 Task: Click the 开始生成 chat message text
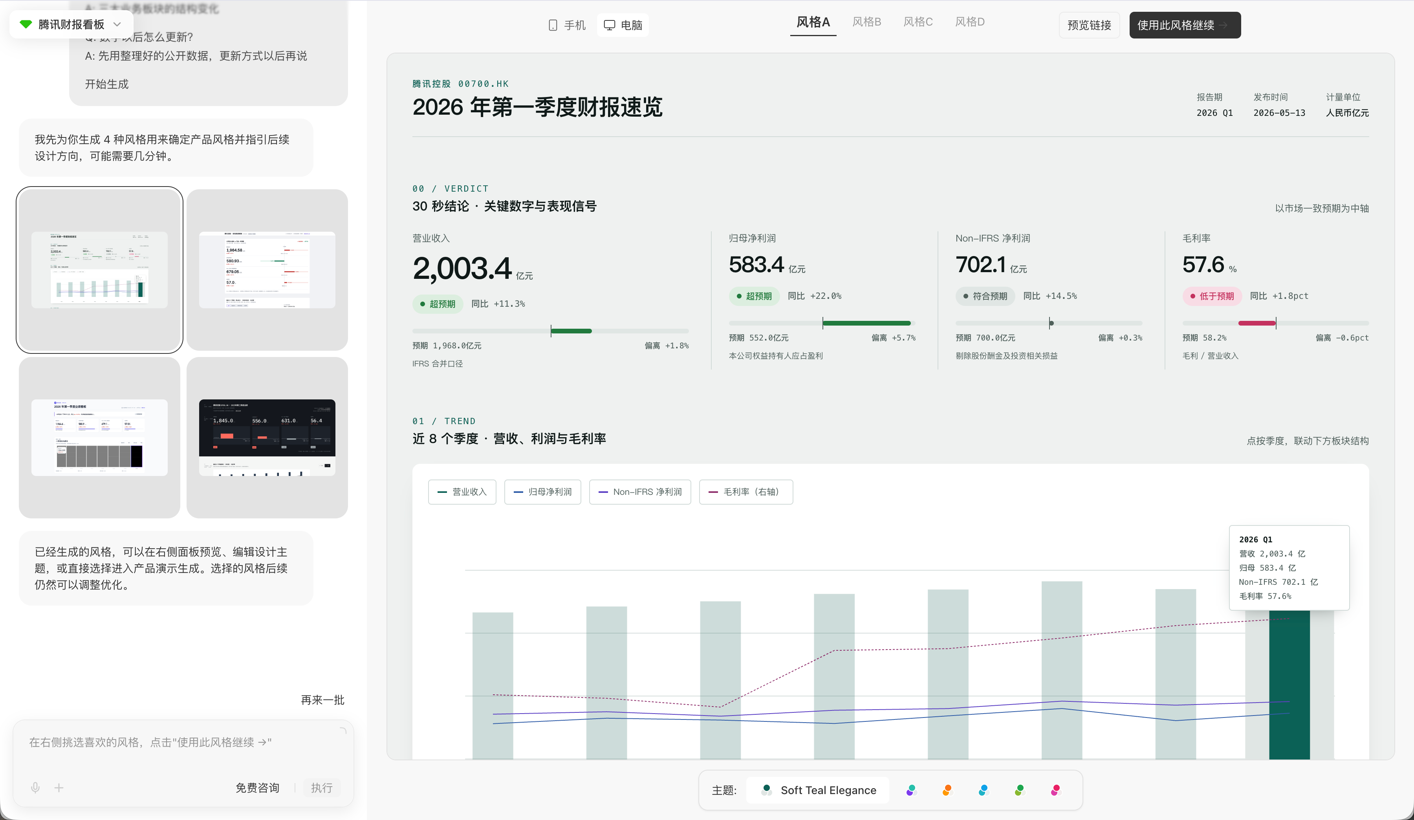click(x=106, y=84)
